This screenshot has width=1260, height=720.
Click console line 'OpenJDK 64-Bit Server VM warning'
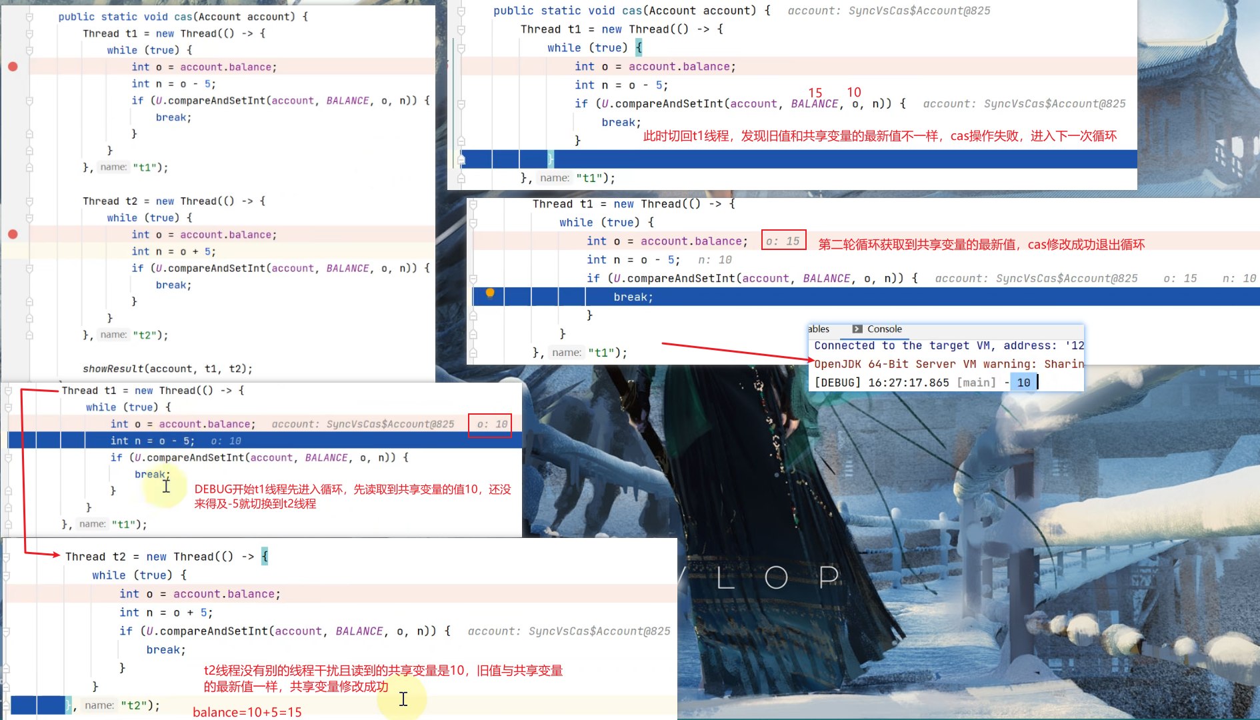949,364
